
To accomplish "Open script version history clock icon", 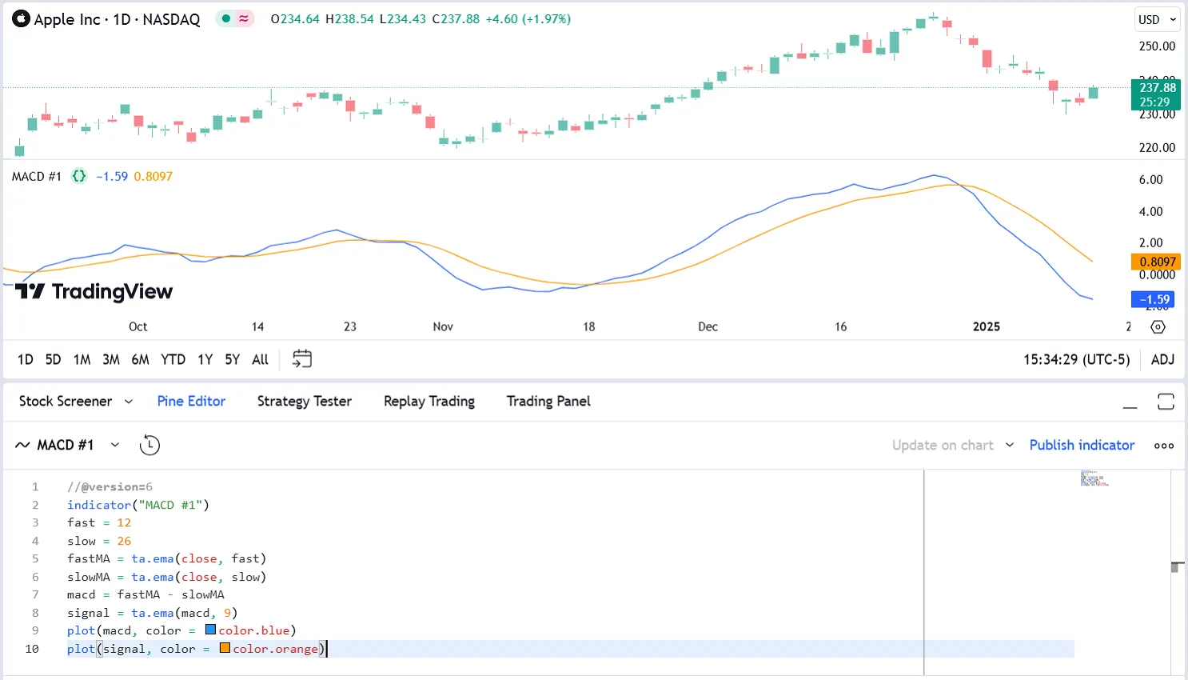I will click(x=149, y=445).
